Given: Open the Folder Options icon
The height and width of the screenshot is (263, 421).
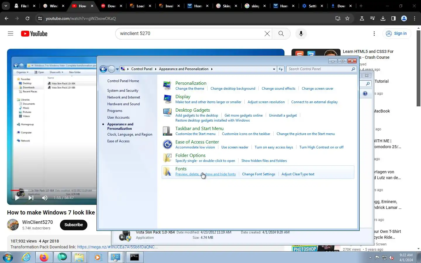Looking at the screenshot, I should [x=167, y=158].
